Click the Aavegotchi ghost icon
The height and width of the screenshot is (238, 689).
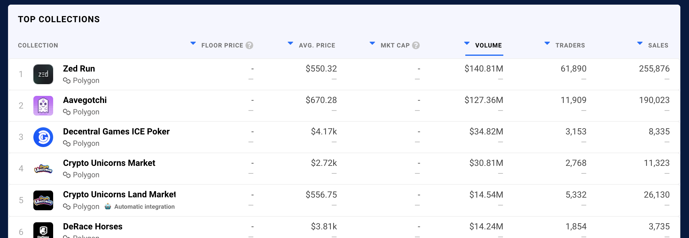(43, 106)
